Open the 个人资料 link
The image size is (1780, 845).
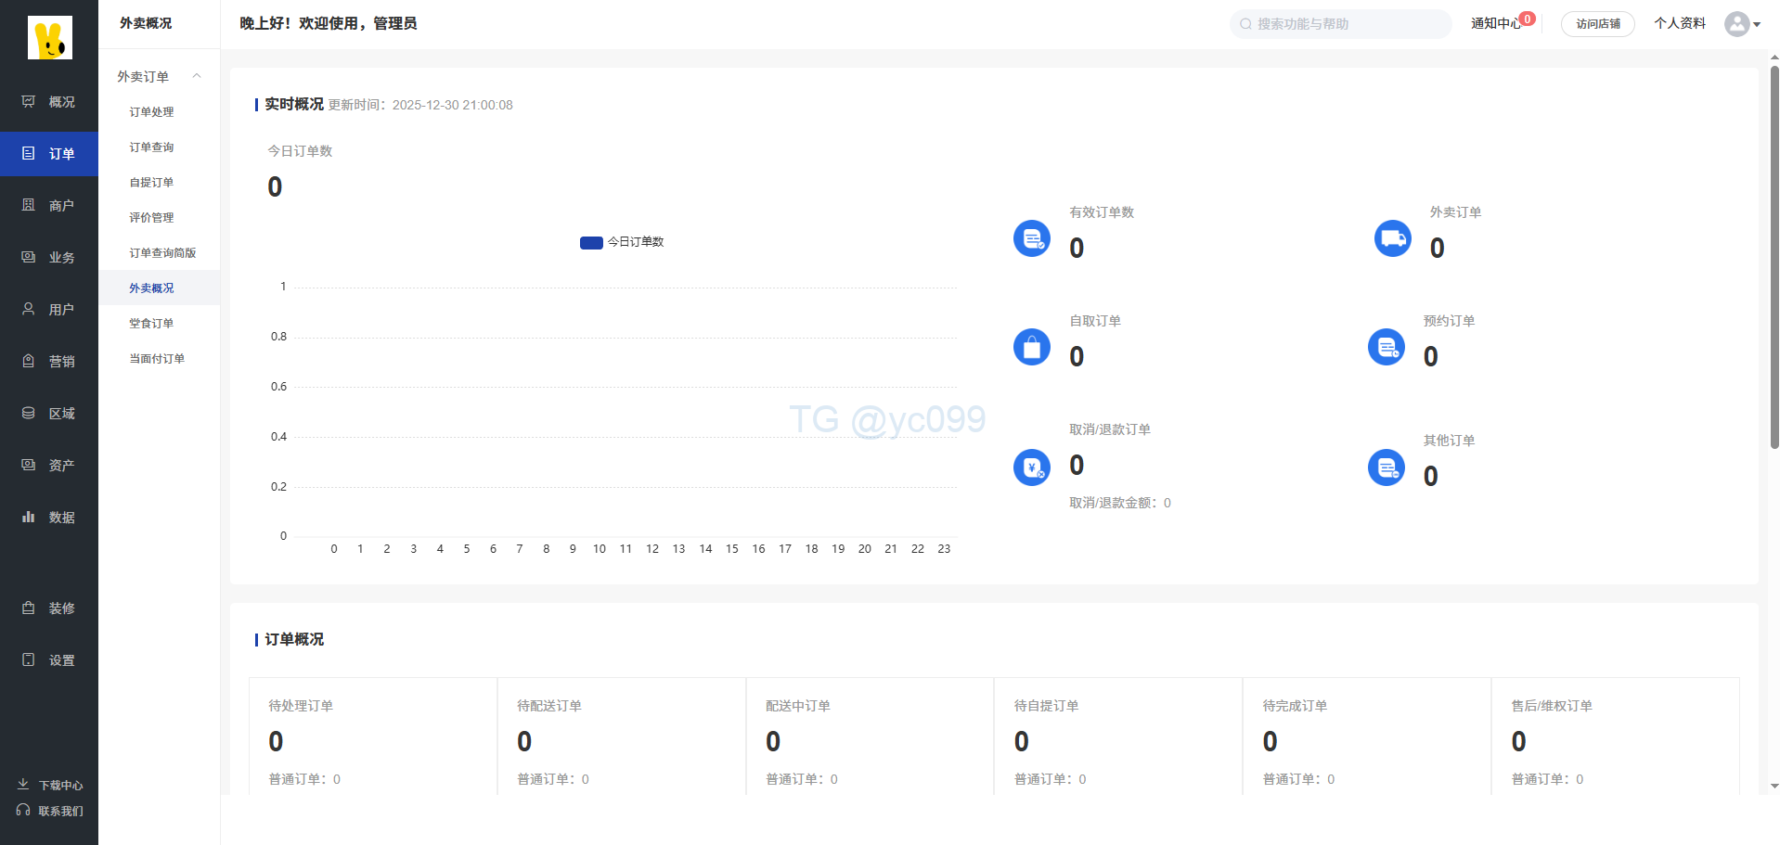pyautogui.click(x=1679, y=23)
